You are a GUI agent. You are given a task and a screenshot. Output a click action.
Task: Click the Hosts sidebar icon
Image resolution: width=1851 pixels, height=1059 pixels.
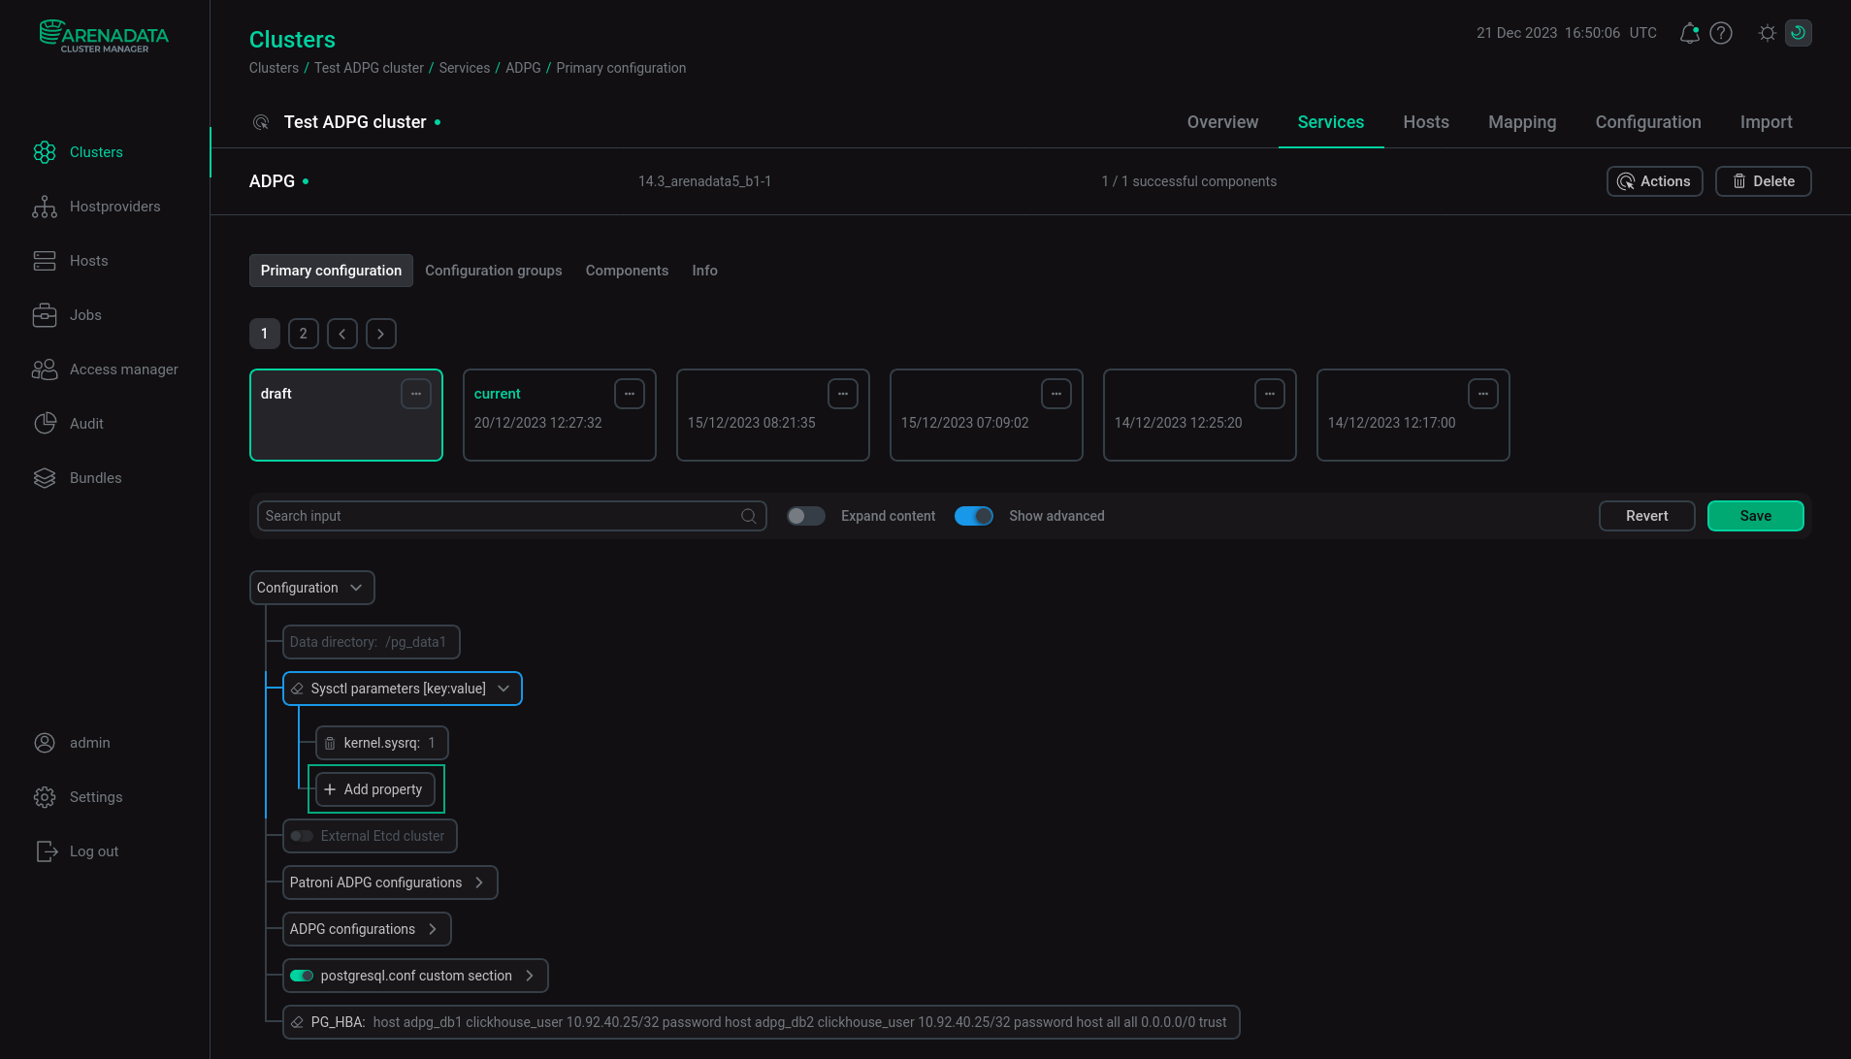pos(45,261)
